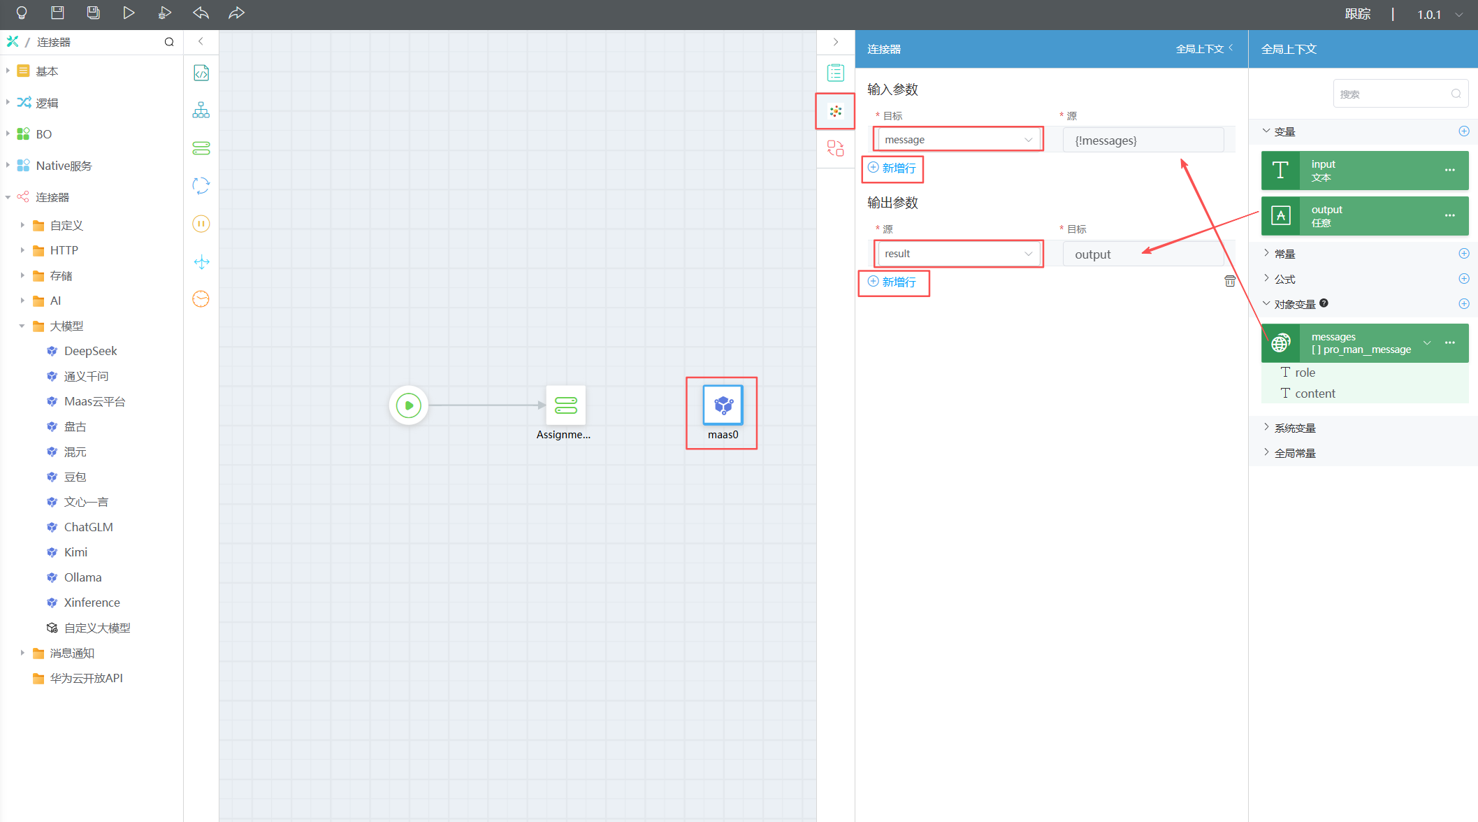
Task: Open the result source dropdown
Action: coord(957,254)
